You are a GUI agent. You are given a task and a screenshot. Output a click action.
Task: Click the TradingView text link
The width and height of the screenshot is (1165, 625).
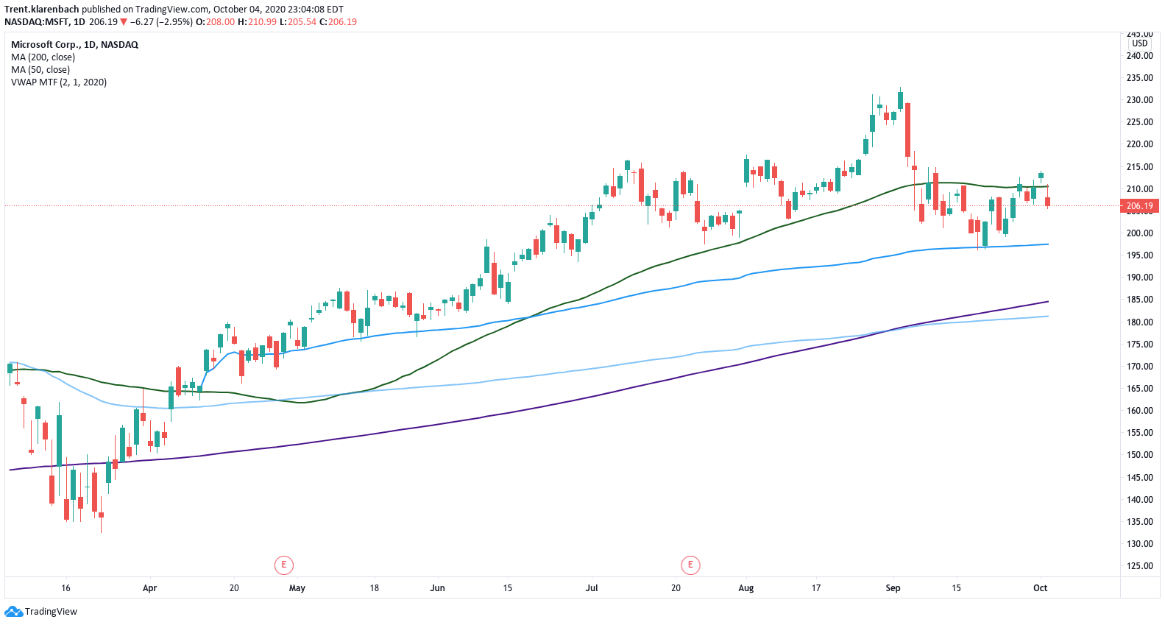pos(51,612)
